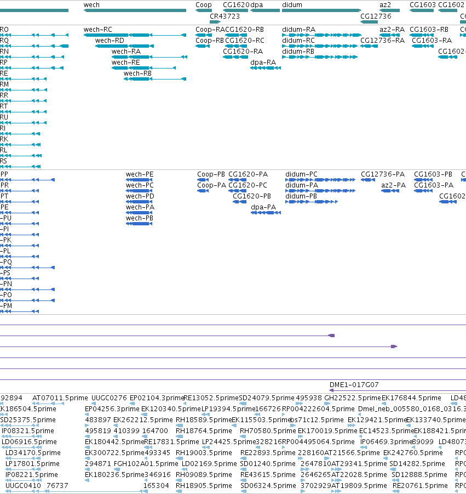Select the CG1603-RB transcript label
The height and width of the screenshot is (494, 466).
pyautogui.click(x=429, y=29)
